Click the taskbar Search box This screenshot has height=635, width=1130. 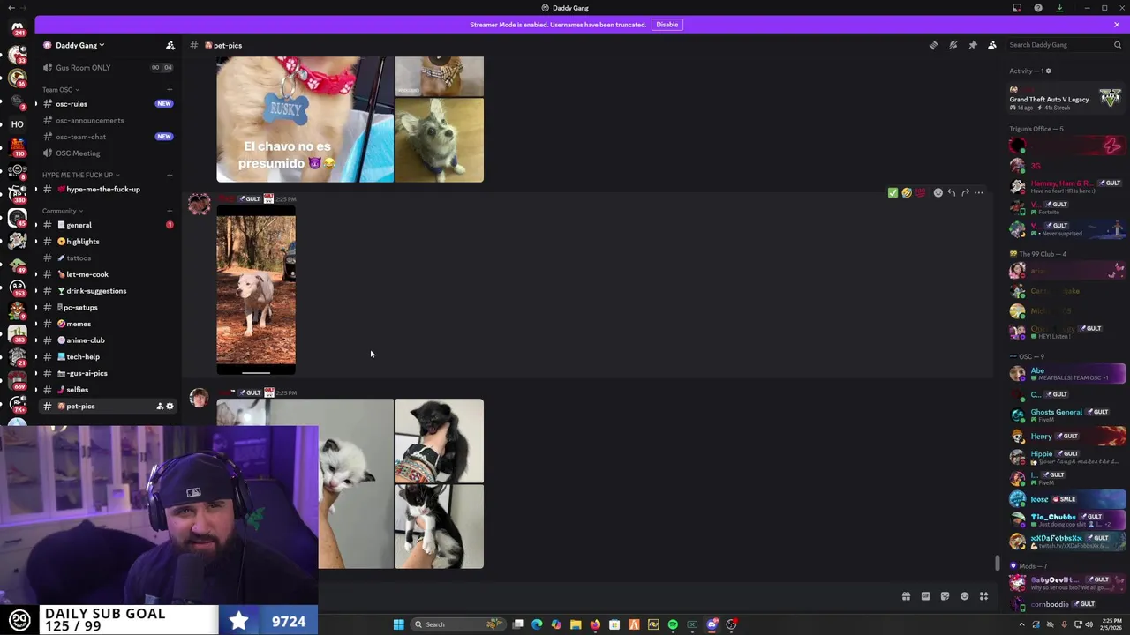(458, 624)
